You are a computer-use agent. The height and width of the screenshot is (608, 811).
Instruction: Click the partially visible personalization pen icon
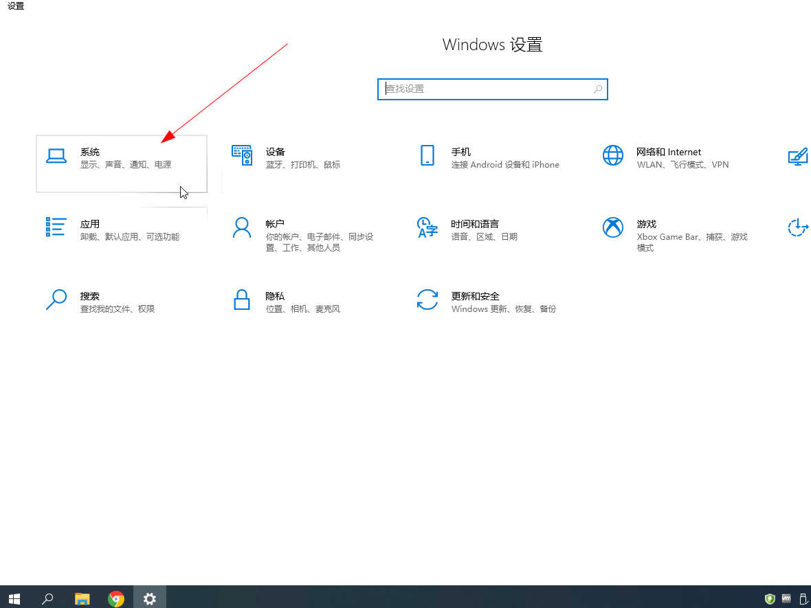coord(798,157)
